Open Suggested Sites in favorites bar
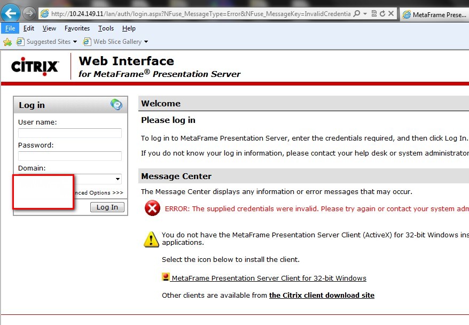This screenshot has width=469, height=325. tap(44, 42)
